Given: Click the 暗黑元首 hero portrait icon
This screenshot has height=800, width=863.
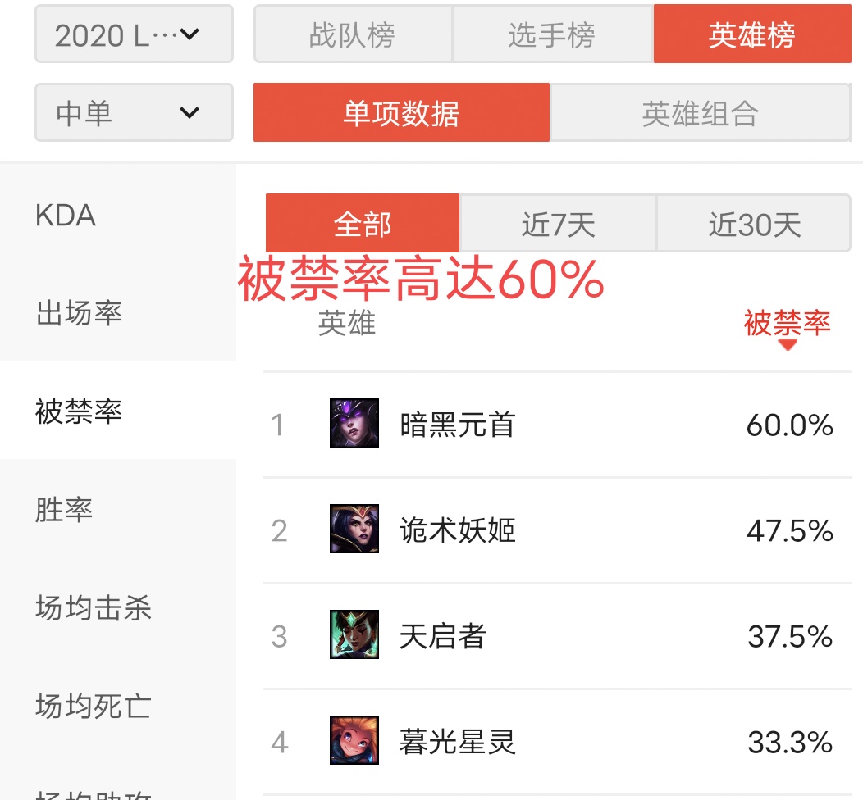Looking at the screenshot, I should pos(353,425).
